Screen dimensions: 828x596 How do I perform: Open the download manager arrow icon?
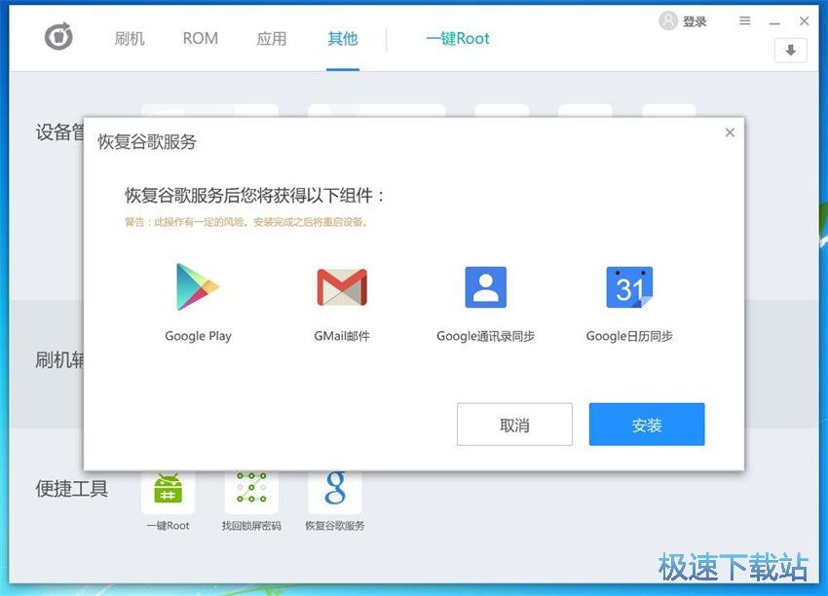click(x=791, y=51)
